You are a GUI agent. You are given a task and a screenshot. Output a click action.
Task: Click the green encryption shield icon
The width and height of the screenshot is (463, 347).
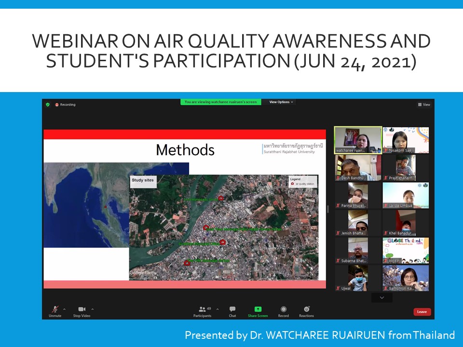[x=48, y=105]
